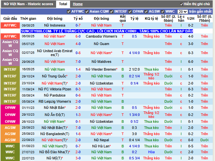
Task: Open the 6-0 score versus Cambodia Women's
Action: [78, 36]
